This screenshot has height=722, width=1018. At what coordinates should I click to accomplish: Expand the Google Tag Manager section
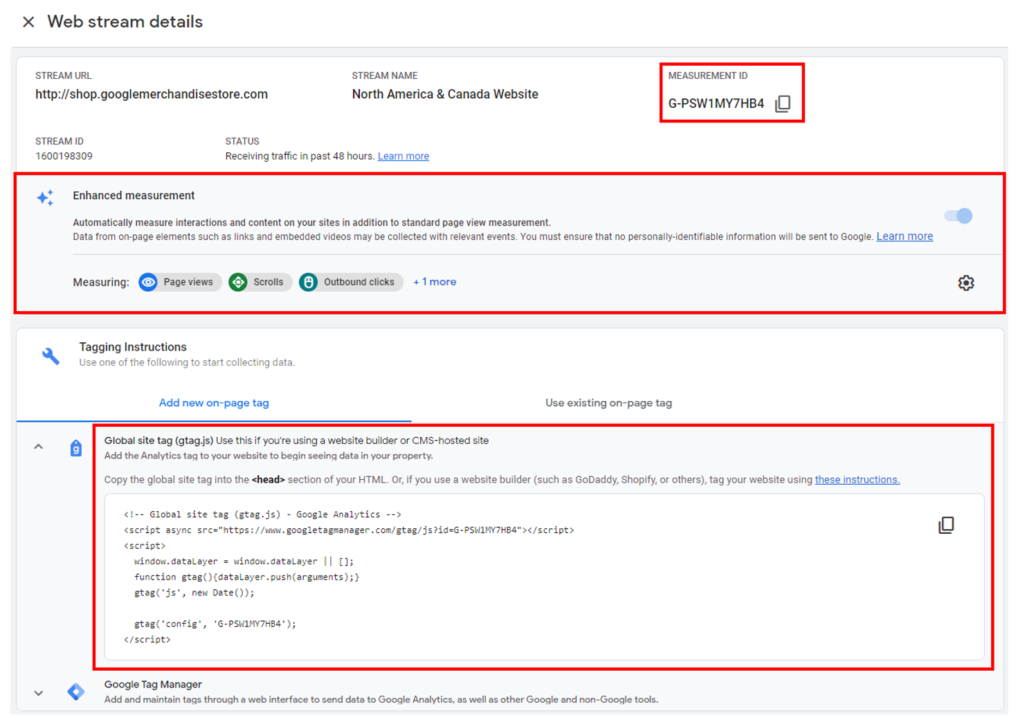coord(39,693)
